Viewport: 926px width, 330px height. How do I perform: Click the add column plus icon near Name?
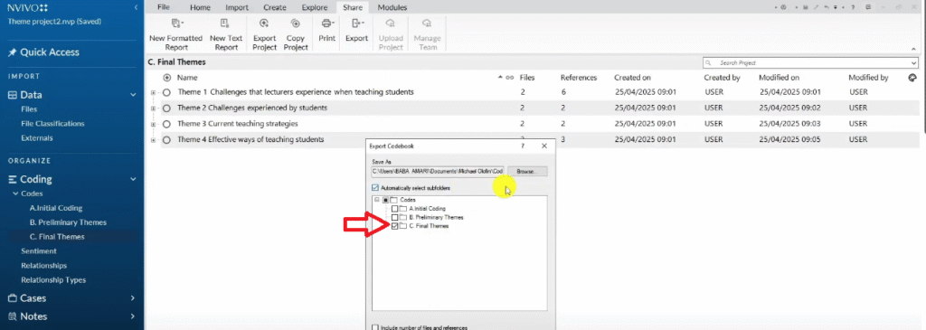tap(167, 78)
